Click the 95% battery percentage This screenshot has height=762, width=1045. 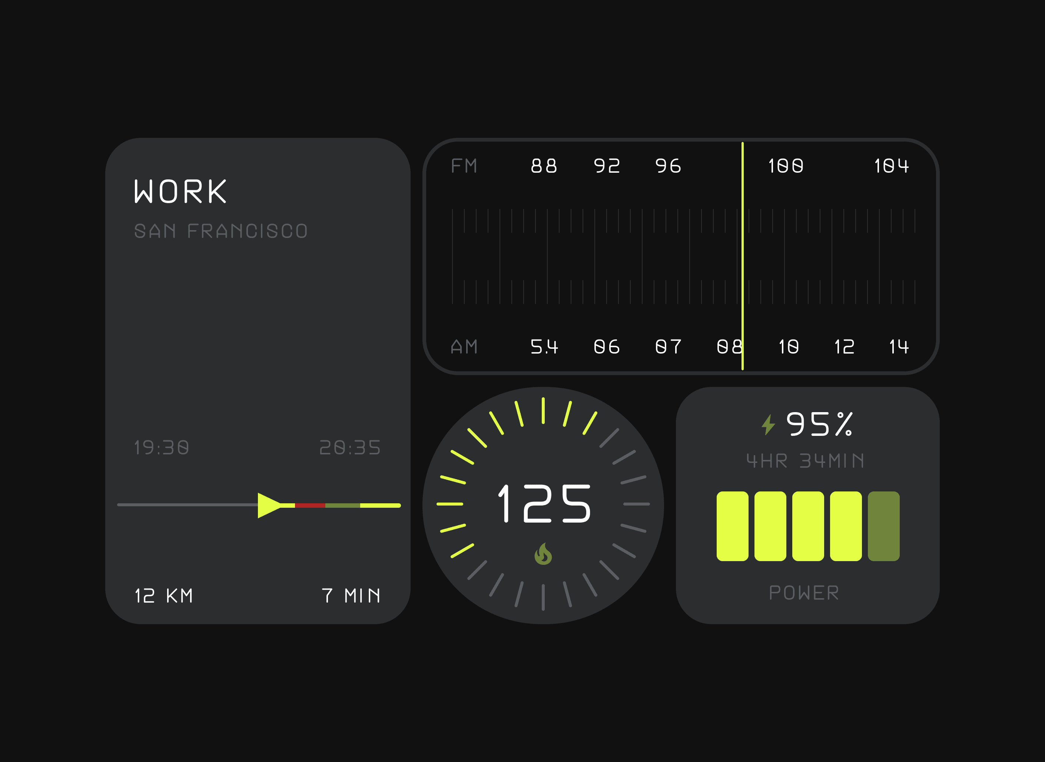(x=819, y=424)
